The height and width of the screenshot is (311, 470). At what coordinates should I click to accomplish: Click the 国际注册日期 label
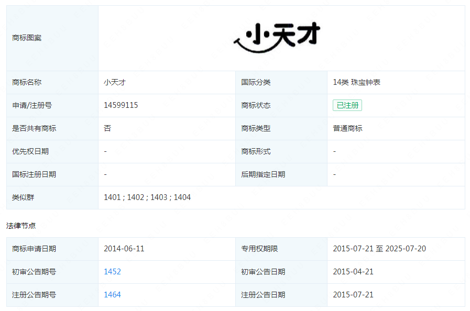coord(34,175)
